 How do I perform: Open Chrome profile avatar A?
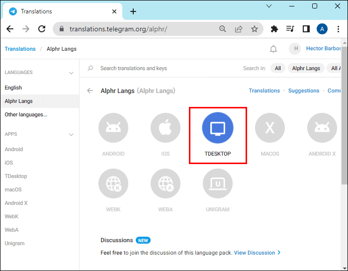click(322, 29)
